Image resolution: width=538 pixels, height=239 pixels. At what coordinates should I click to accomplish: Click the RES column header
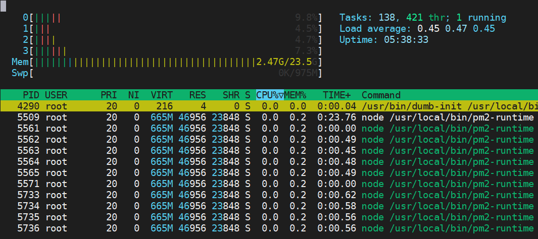197,95
